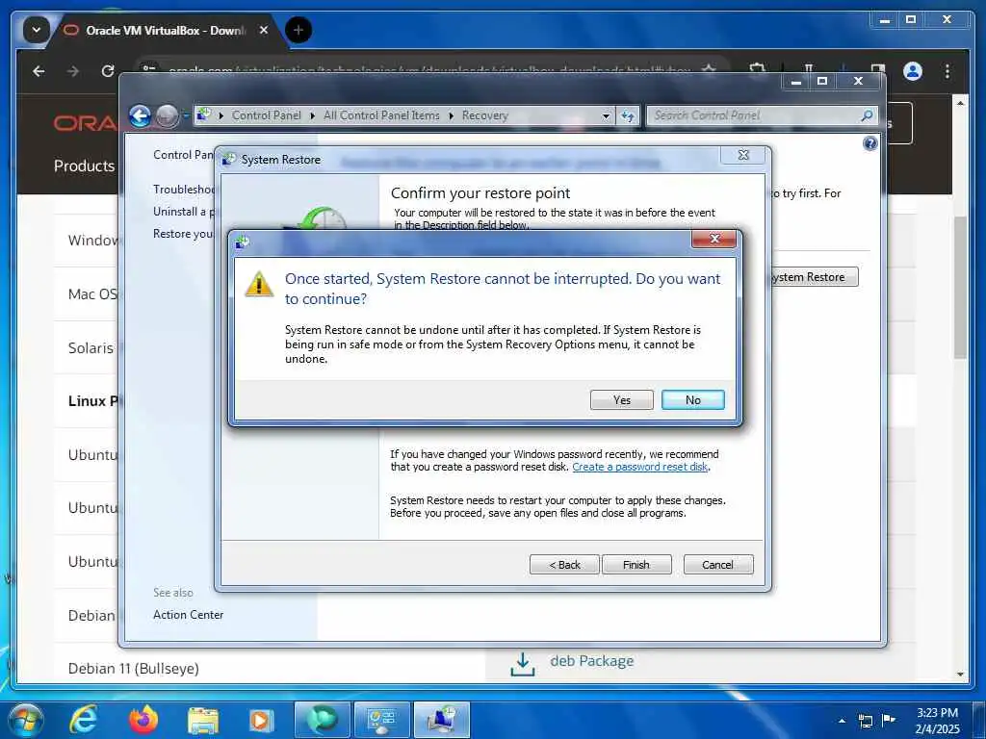Click Control Panel forward navigation arrow
986x739 pixels.
click(x=167, y=115)
